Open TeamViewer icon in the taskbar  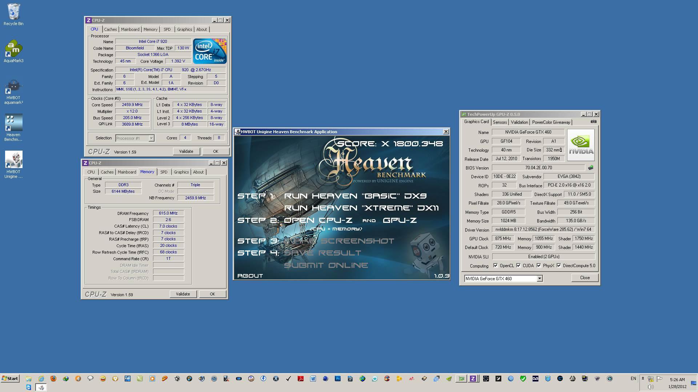pos(29,387)
